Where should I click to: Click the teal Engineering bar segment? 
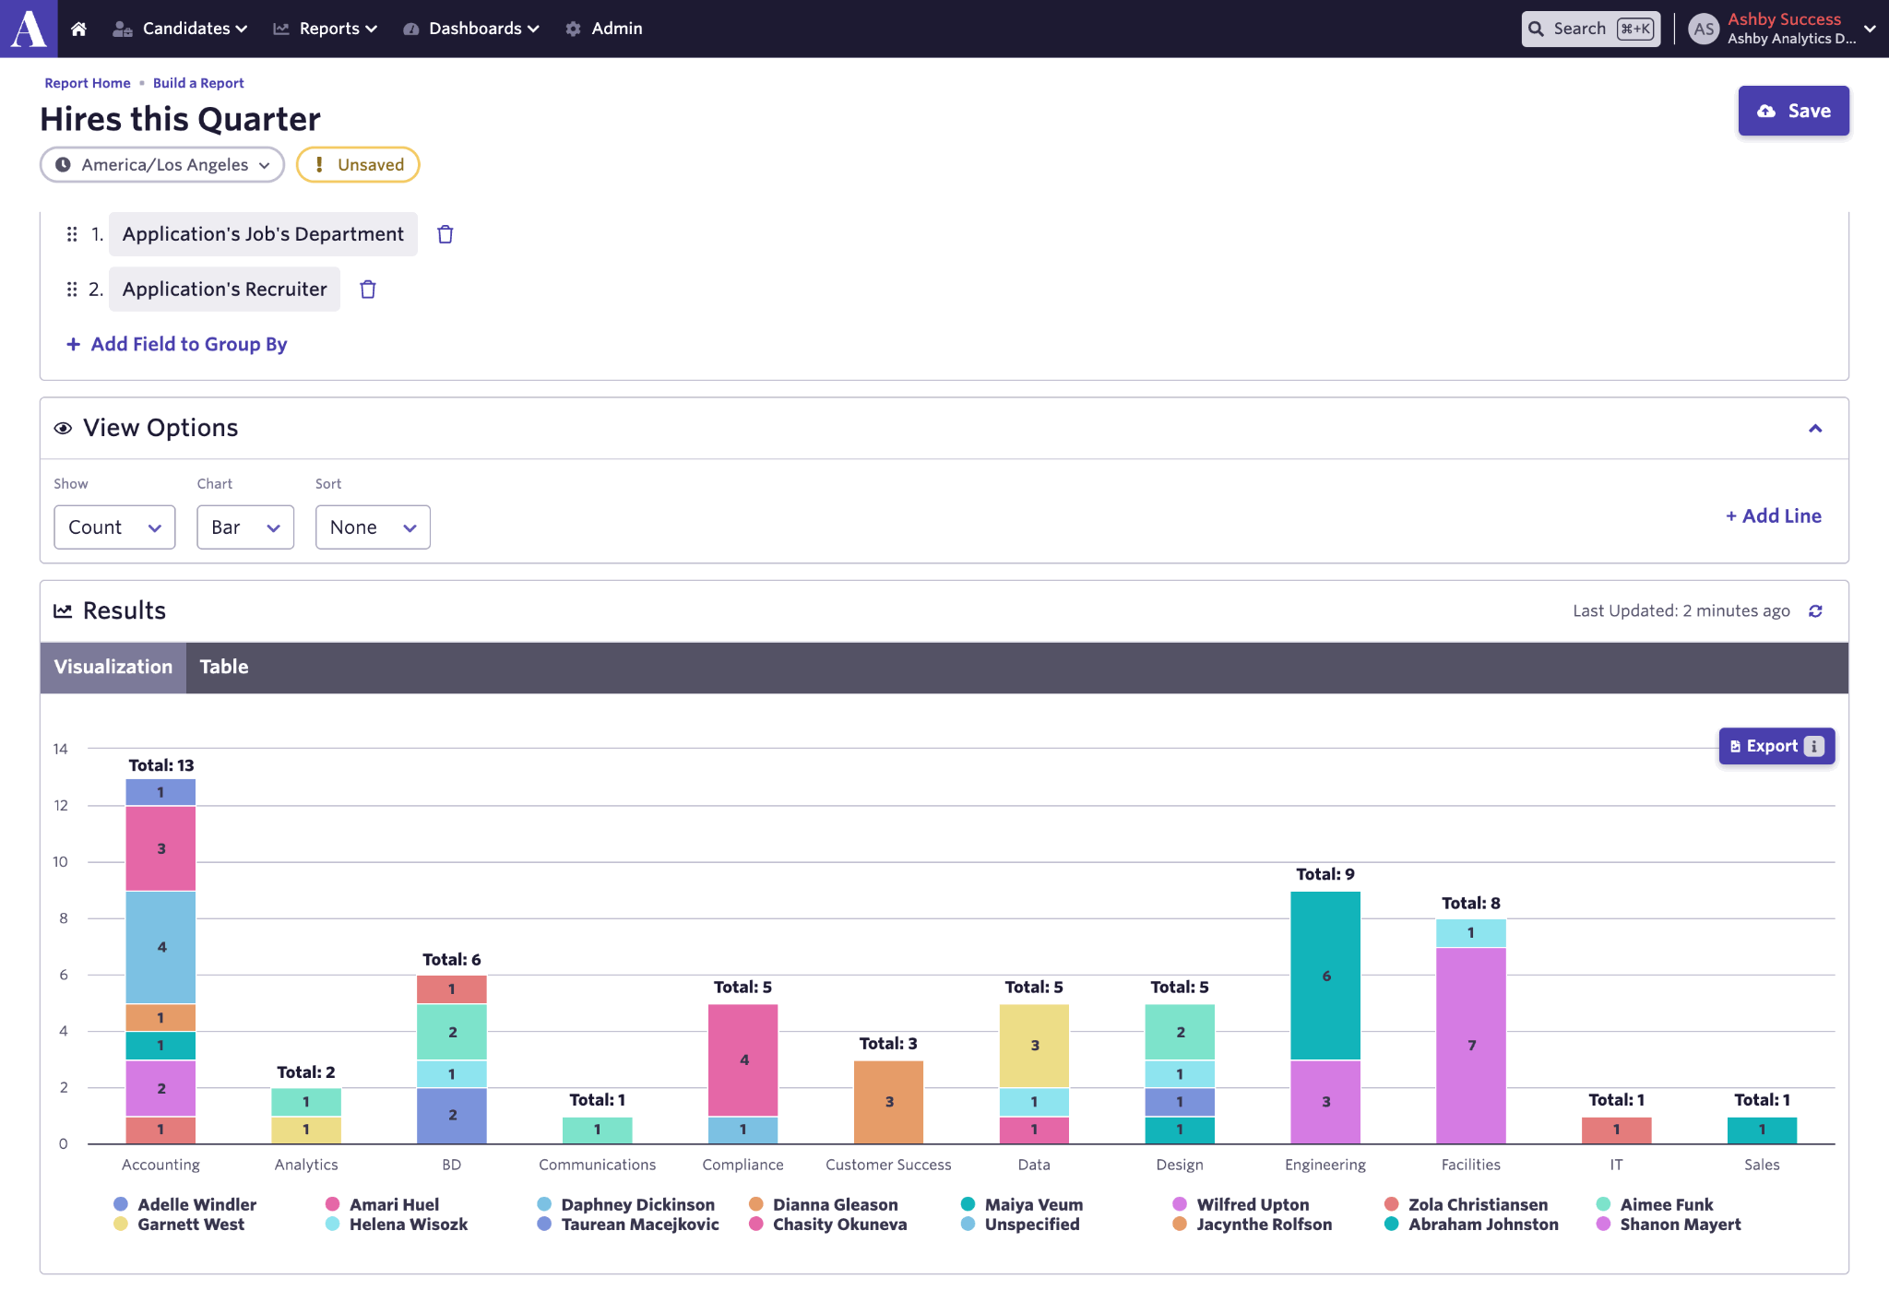tap(1325, 975)
